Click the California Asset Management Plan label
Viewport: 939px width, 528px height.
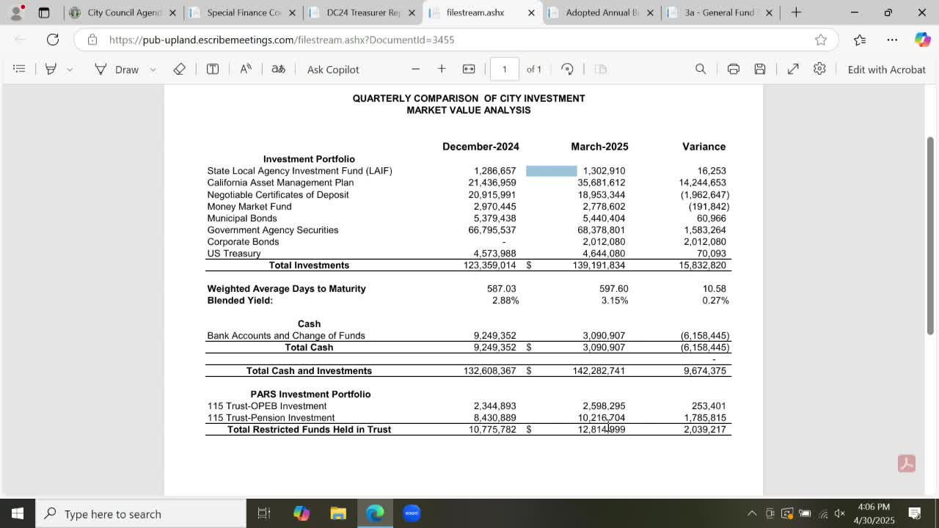[x=280, y=183]
